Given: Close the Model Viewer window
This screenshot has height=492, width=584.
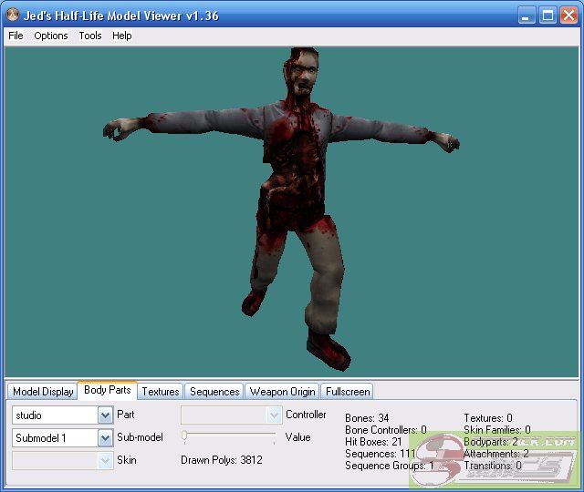Looking at the screenshot, I should tap(568, 15).
